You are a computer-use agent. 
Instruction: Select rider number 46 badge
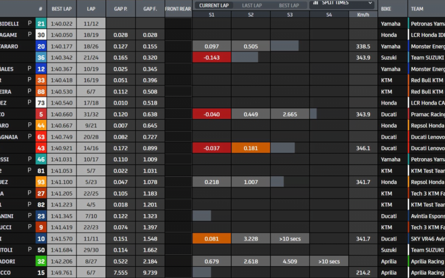click(41, 159)
